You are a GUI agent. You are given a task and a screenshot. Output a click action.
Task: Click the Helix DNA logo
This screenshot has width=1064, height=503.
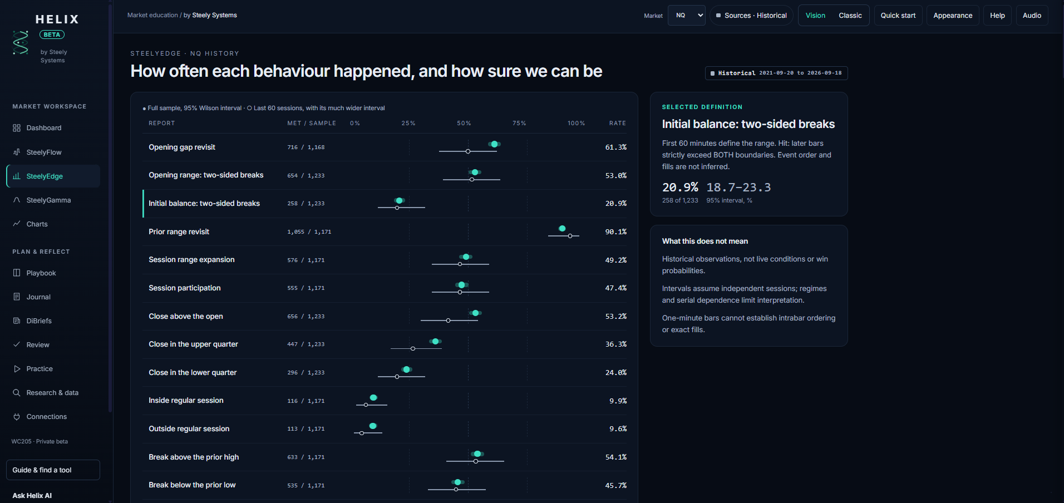click(21, 43)
